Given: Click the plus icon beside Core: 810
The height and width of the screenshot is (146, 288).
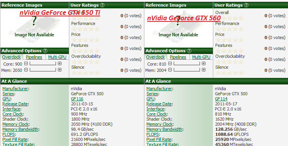Looking at the screenshot, I should click(x=204, y=64).
